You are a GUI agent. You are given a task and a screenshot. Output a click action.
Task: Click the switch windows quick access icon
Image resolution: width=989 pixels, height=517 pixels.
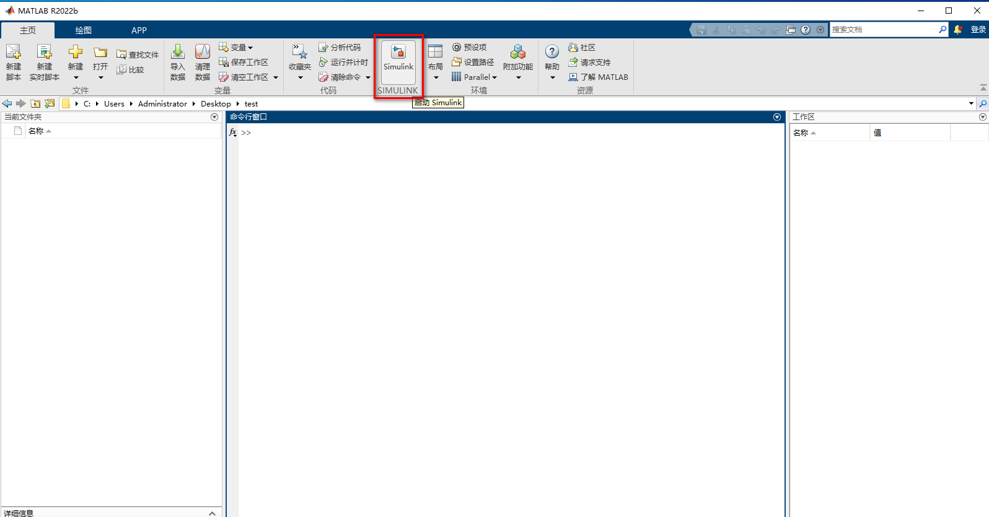[x=791, y=30]
